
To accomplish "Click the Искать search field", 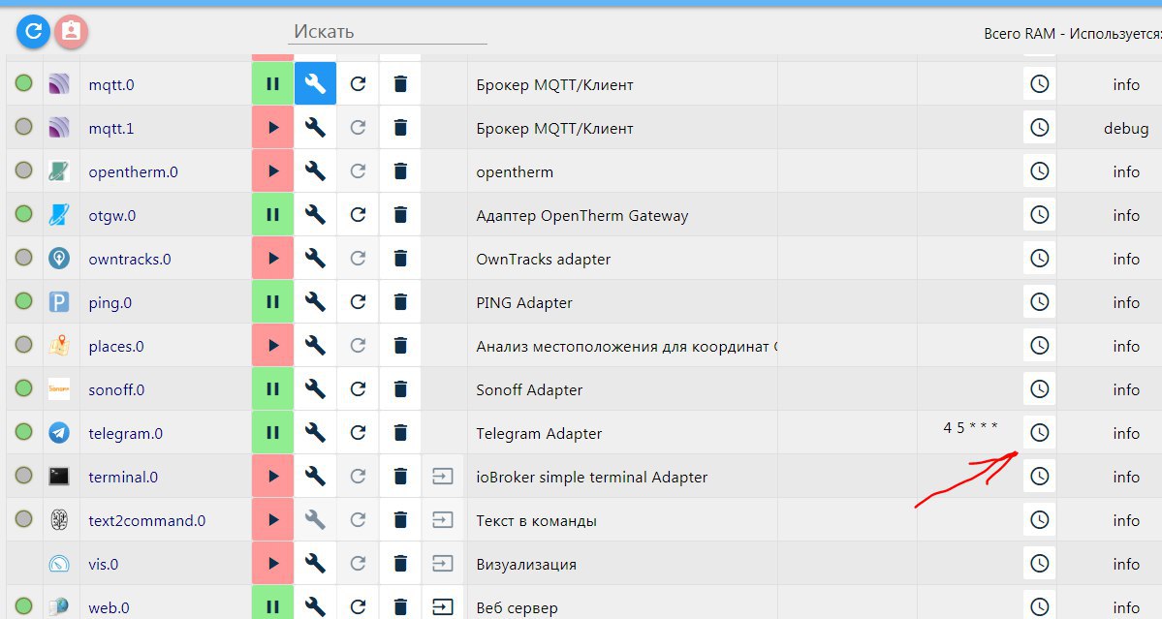I will 387,32.
